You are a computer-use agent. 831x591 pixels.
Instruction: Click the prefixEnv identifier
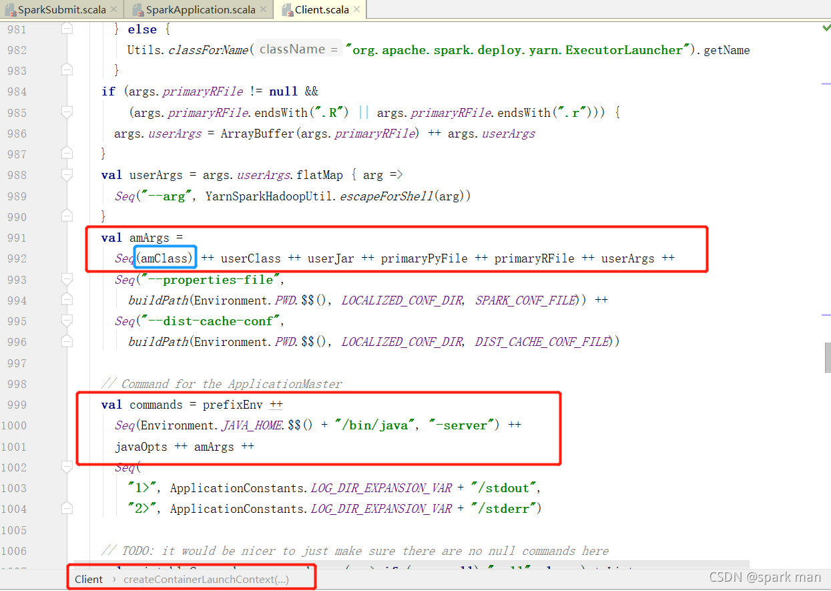click(x=234, y=405)
